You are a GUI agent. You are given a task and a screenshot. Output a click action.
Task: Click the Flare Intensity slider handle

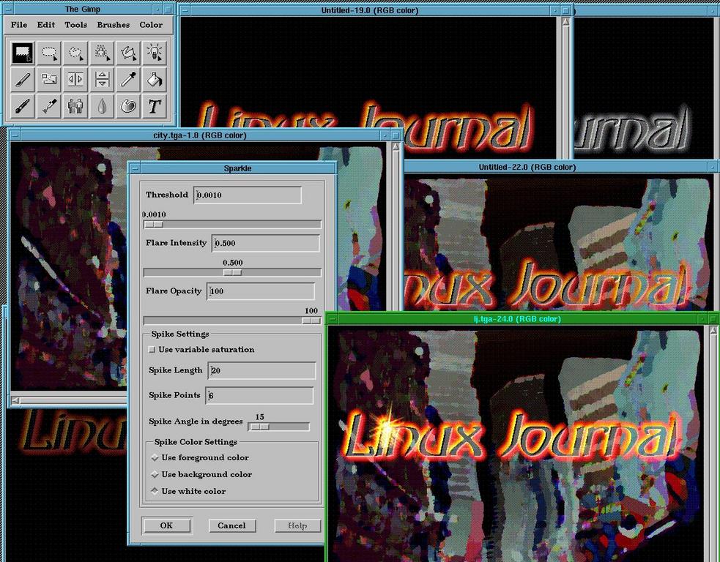[x=232, y=272]
